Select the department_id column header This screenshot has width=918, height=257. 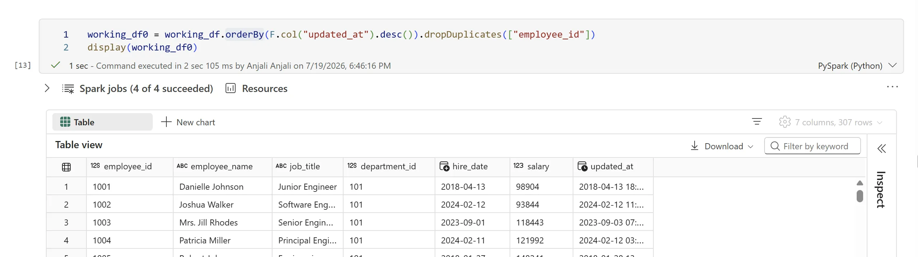coord(389,167)
